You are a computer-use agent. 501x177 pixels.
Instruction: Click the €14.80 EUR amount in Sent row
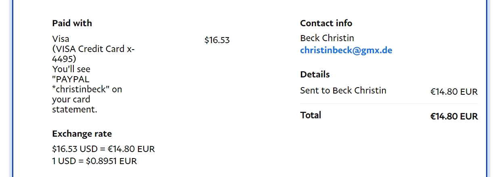tap(454, 92)
